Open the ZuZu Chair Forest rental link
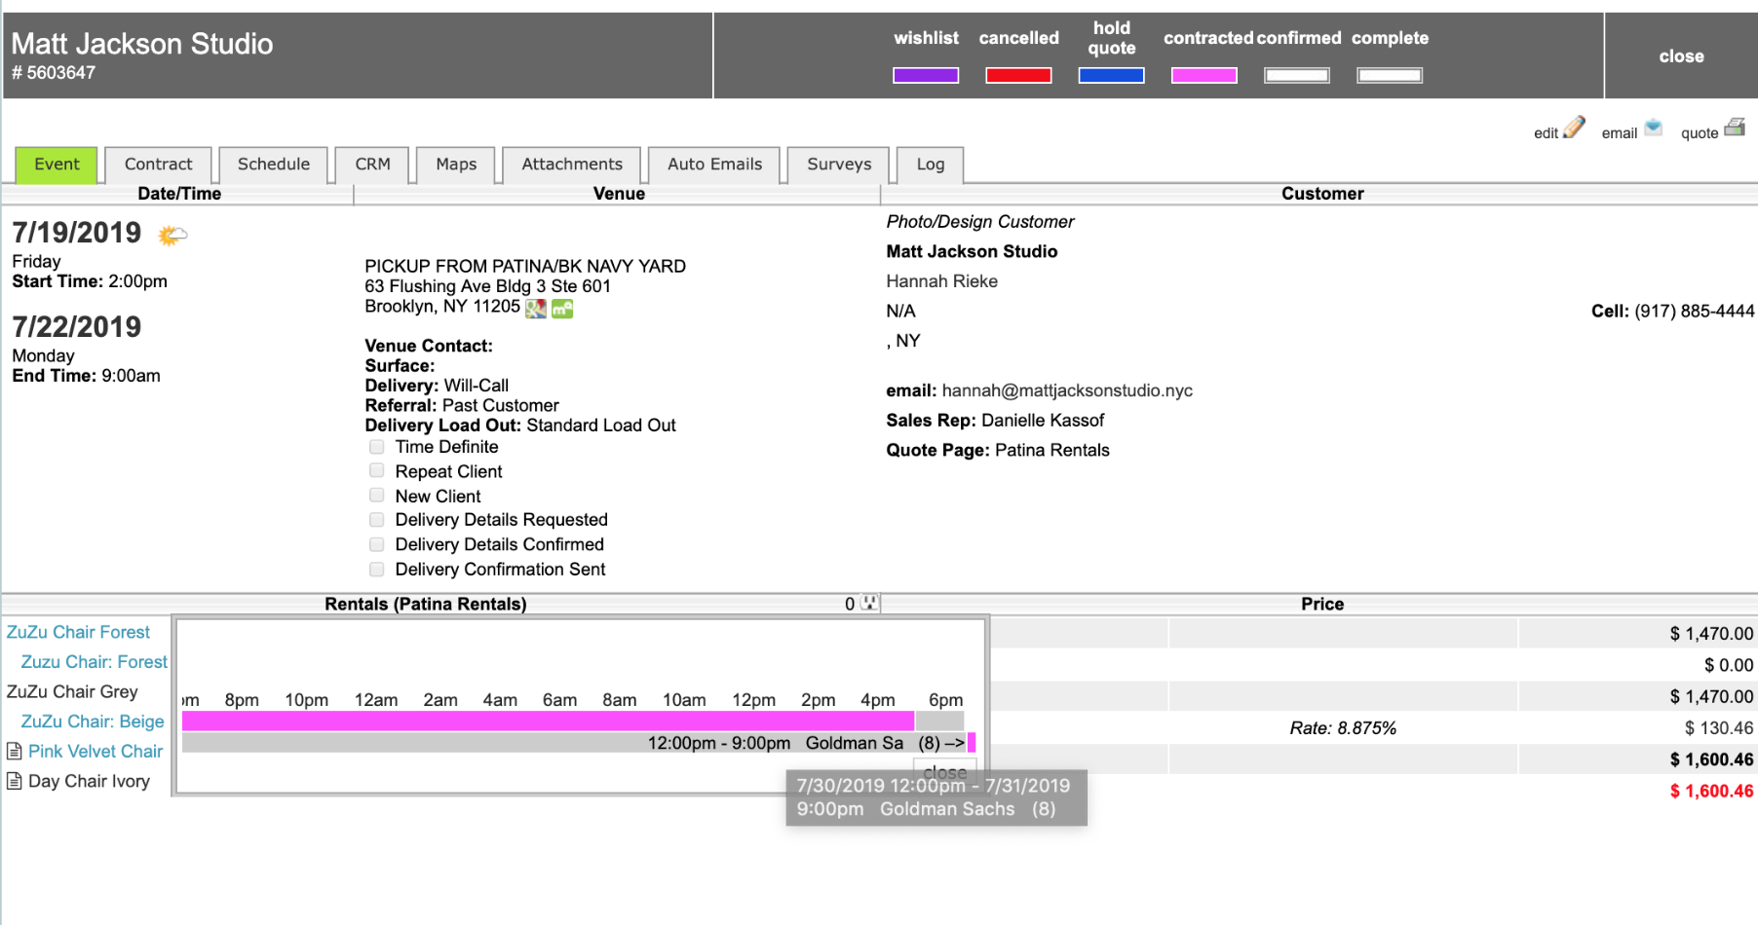Screen dimensions: 1758x925 (78, 633)
